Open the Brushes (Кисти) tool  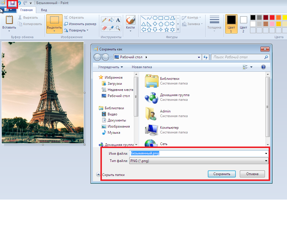tap(130, 24)
